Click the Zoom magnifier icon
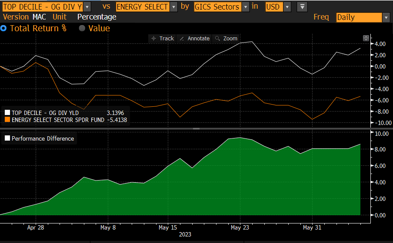This screenshot has height=243, width=393. click(217, 38)
